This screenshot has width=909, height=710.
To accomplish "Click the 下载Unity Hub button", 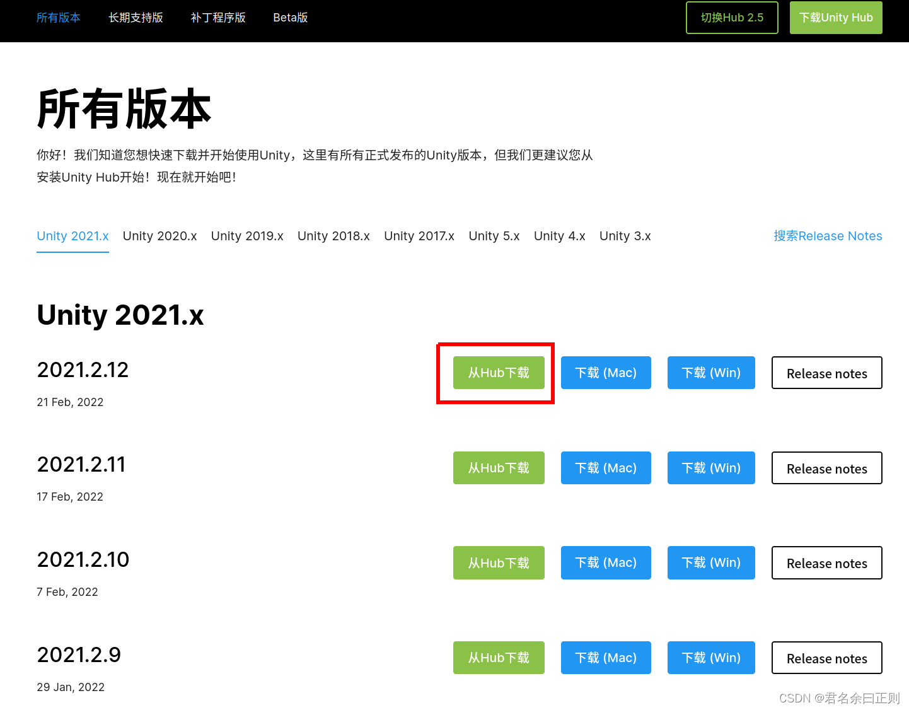I will pos(836,18).
